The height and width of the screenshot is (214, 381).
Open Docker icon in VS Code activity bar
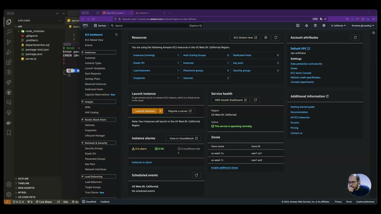(9, 122)
